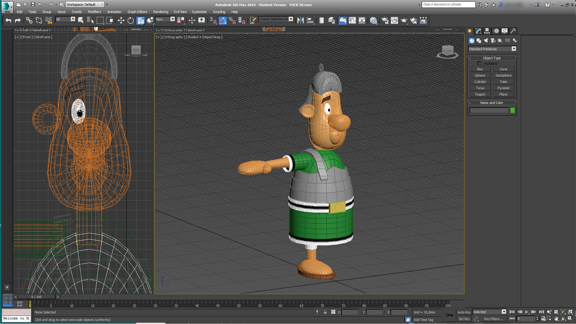Click the Edit Named Selection Sets icon
The width and height of the screenshot is (576, 324).
[x=253, y=20]
